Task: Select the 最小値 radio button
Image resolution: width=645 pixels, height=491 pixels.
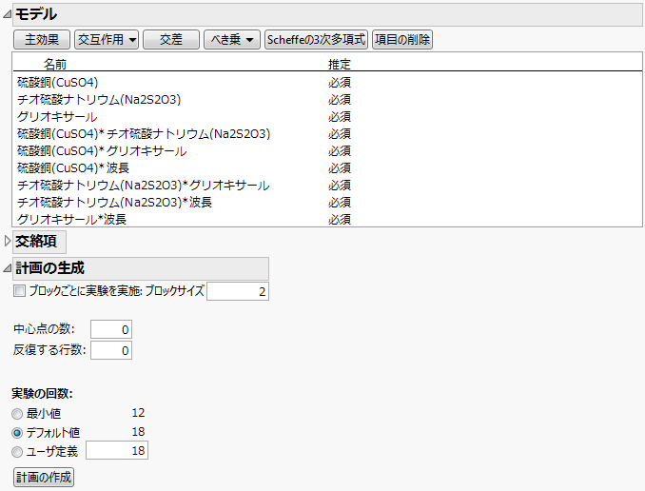Action: 18,413
